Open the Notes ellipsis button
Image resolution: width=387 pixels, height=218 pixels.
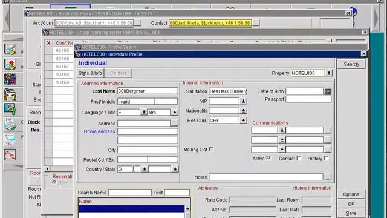[327, 177]
